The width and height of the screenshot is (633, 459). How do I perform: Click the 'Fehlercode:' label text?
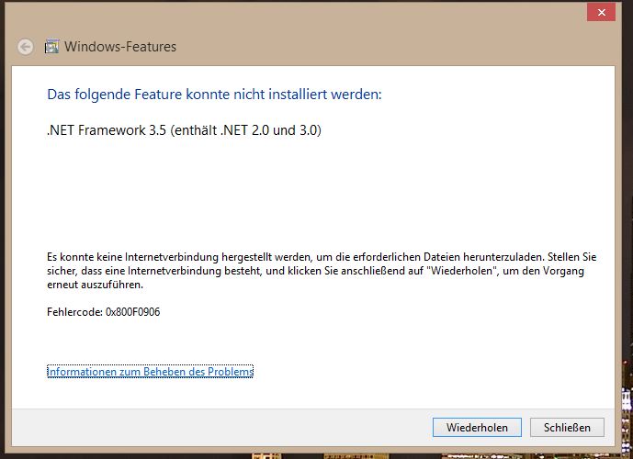pos(74,312)
